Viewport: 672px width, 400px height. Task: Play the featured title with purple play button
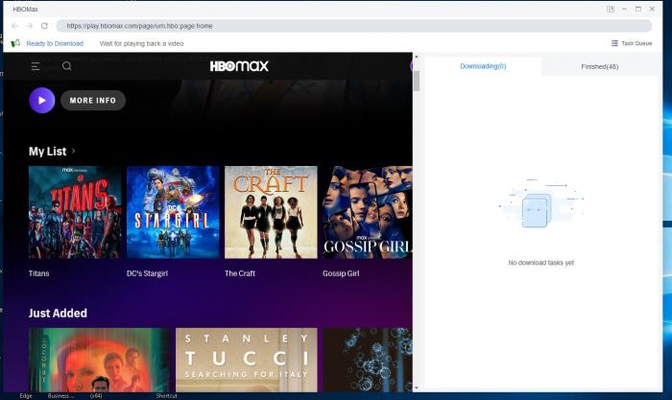coord(42,100)
